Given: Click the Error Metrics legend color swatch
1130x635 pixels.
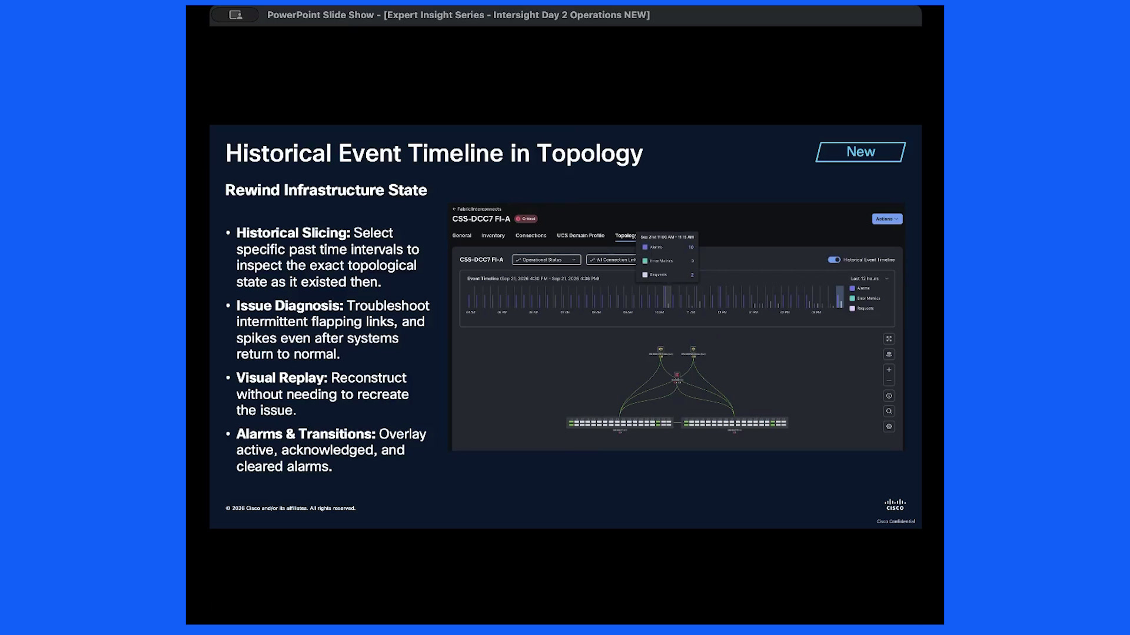Looking at the screenshot, I should (852, 298).
